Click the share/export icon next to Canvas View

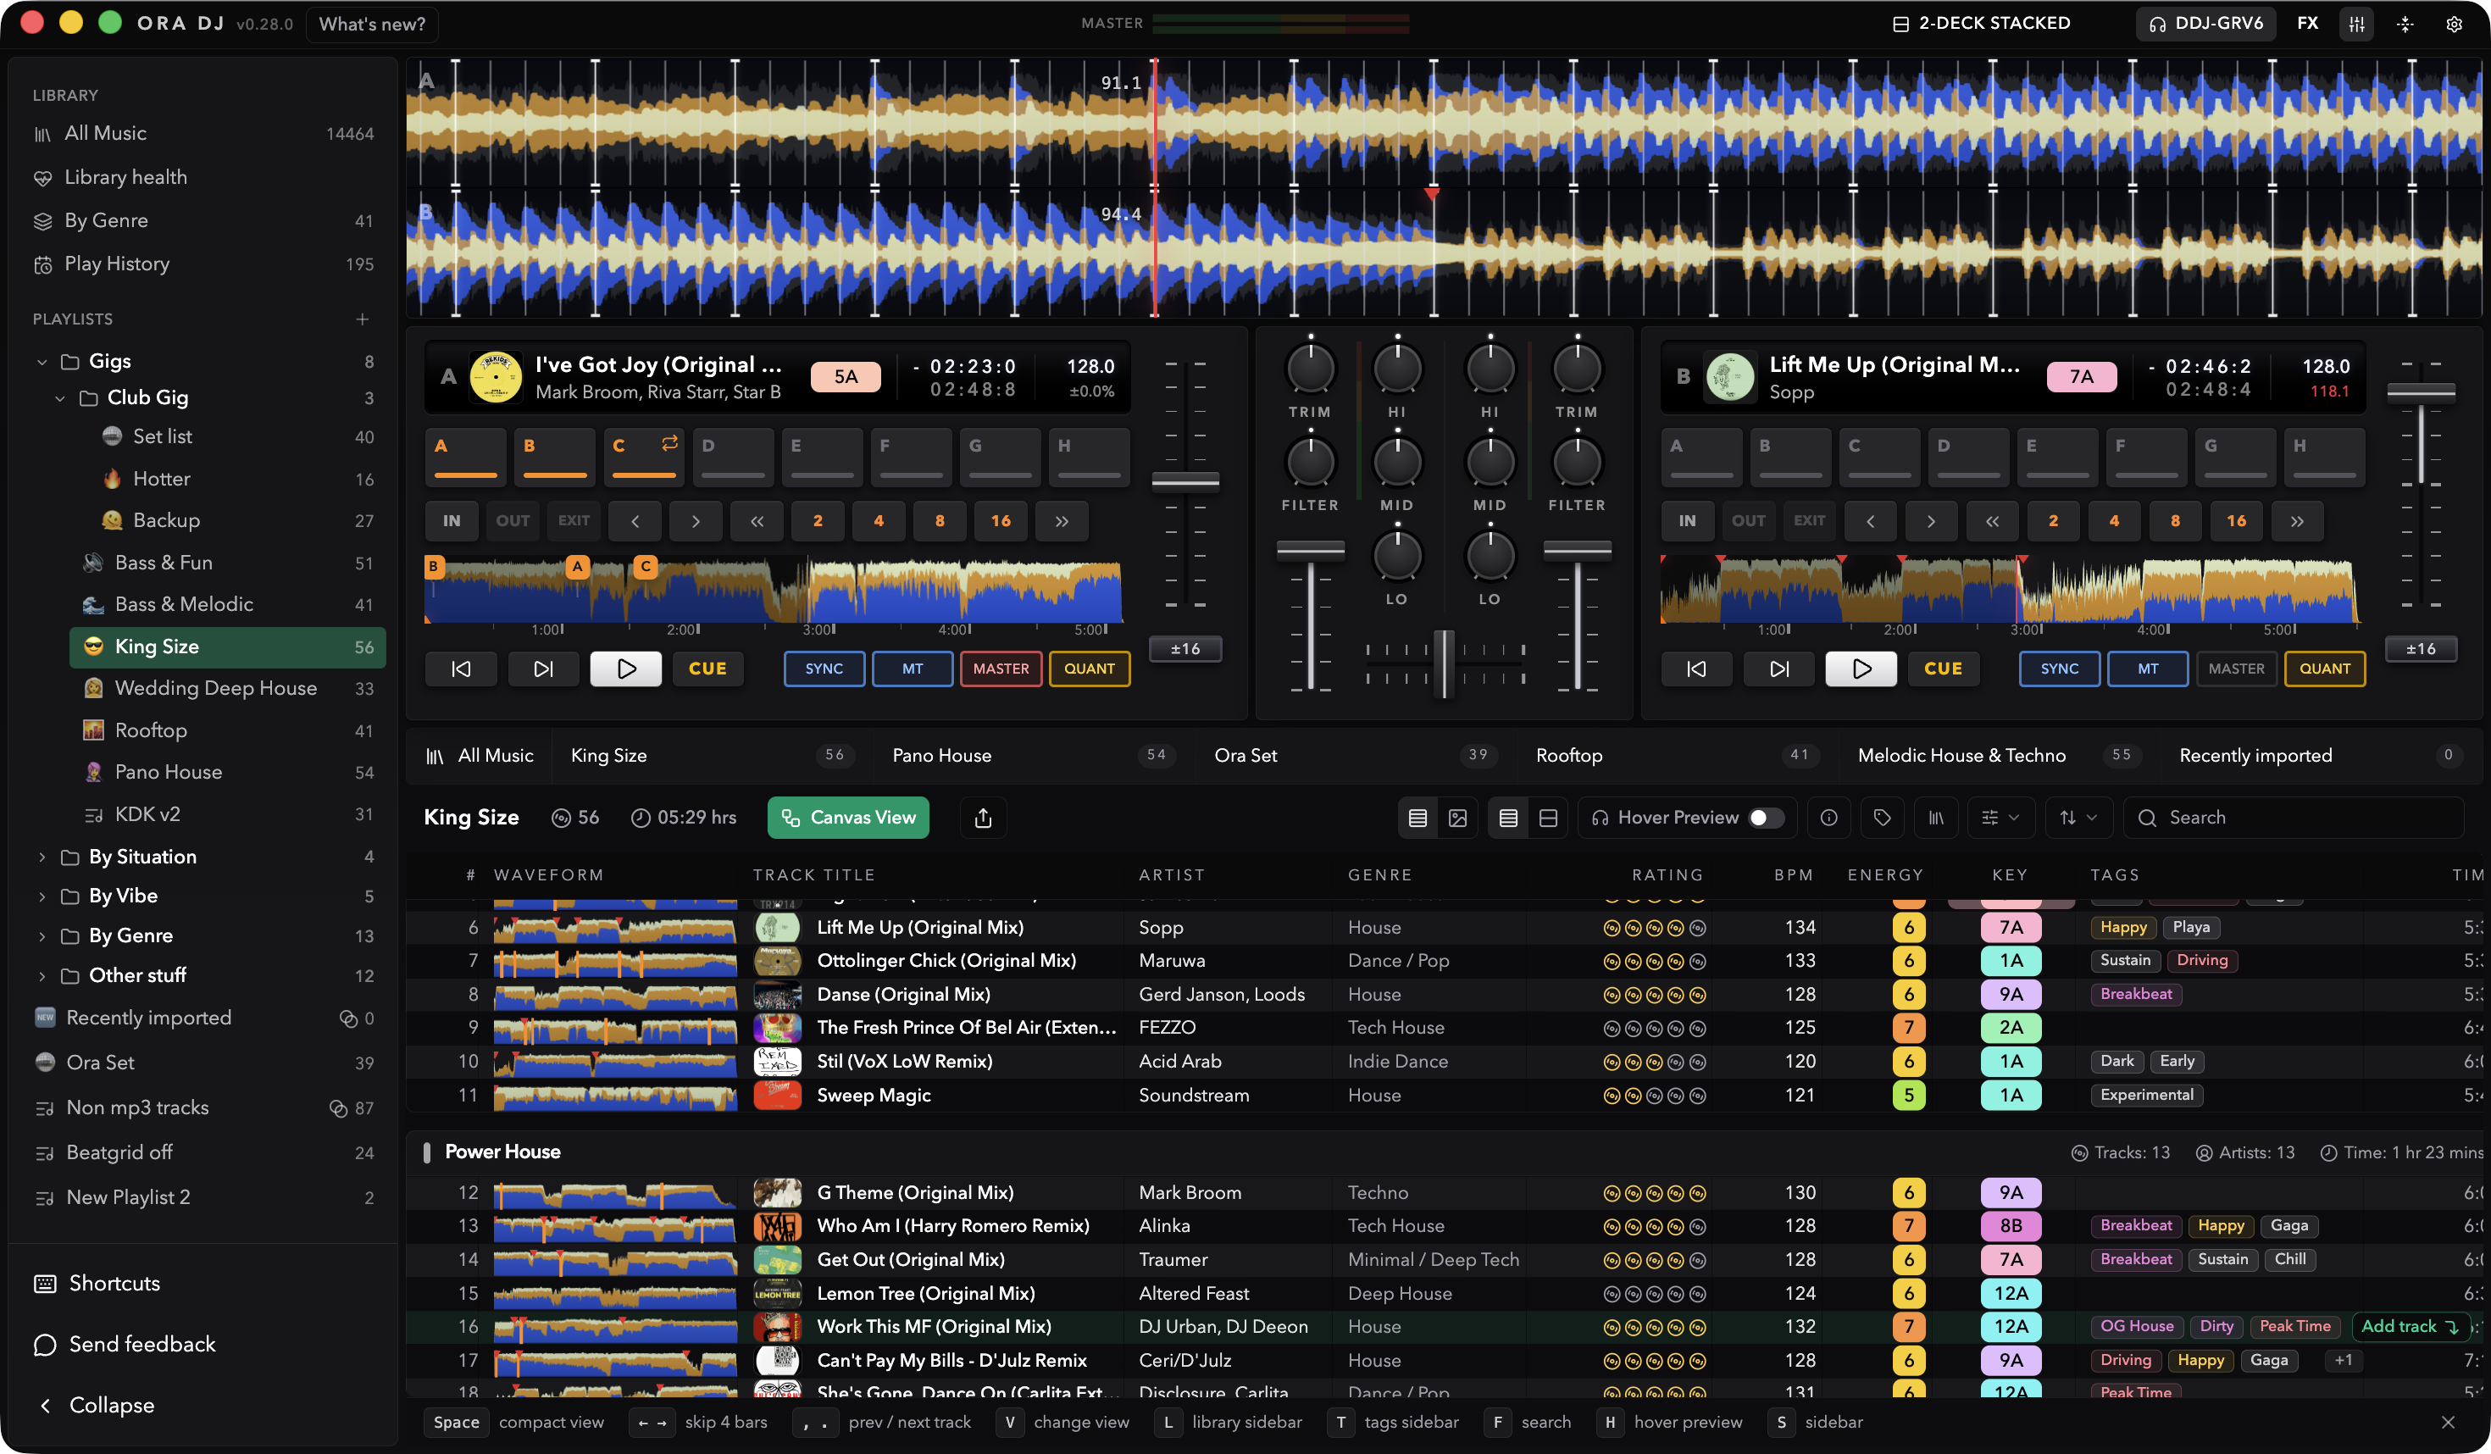[x=983, y=819]
